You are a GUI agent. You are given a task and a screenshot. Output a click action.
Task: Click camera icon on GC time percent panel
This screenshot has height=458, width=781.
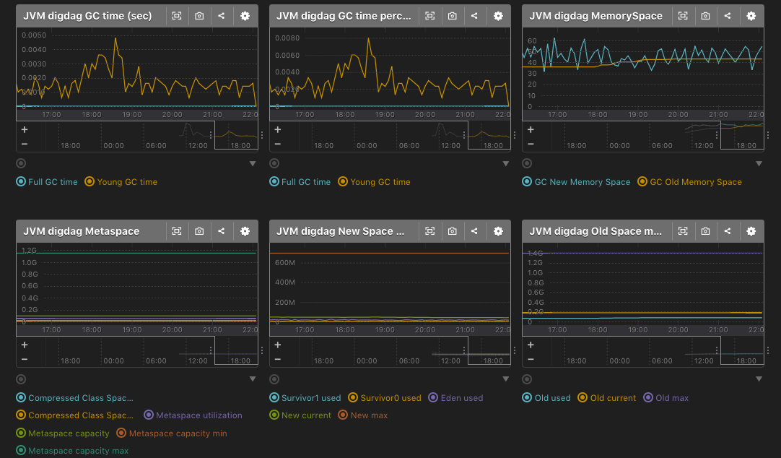[452, 16]
